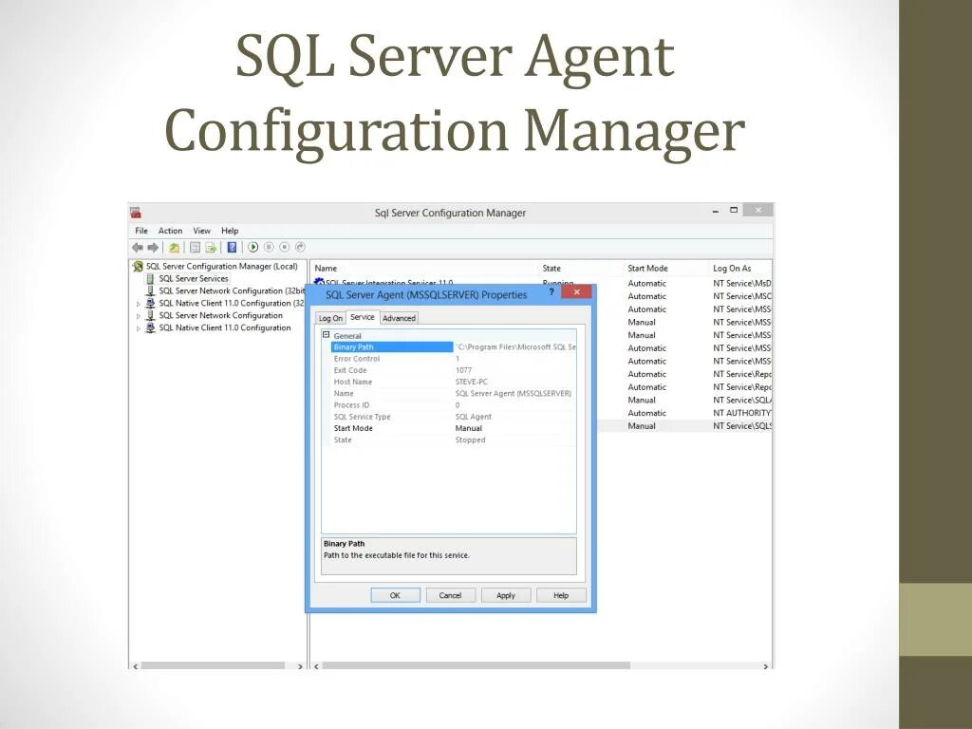972x729 pixels.
Task: Click the Stopped state value
Action: [471, 440]
